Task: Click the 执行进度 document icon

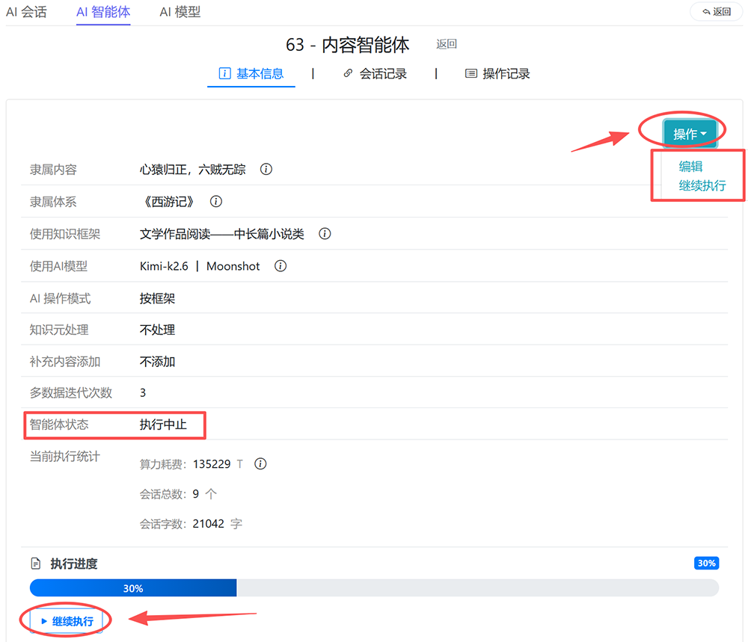Action: [36, 564]
